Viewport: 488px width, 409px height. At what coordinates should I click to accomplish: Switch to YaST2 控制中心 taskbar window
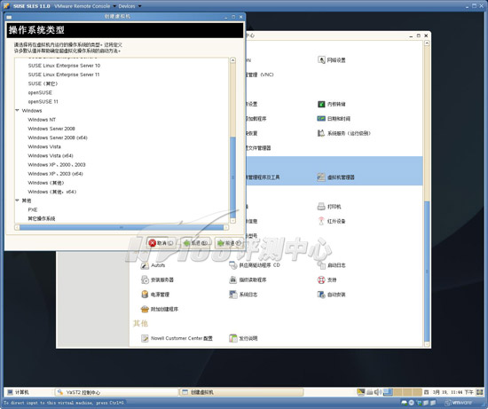coord(117,392)
